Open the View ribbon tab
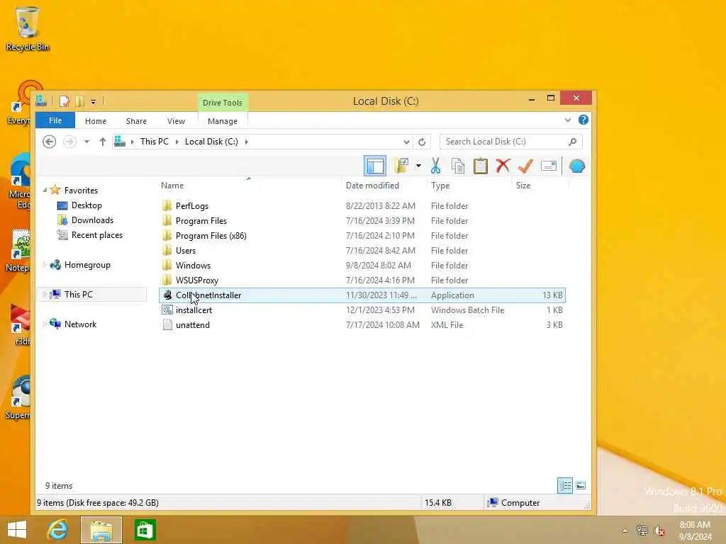726x544 pixels. [176, 121]
